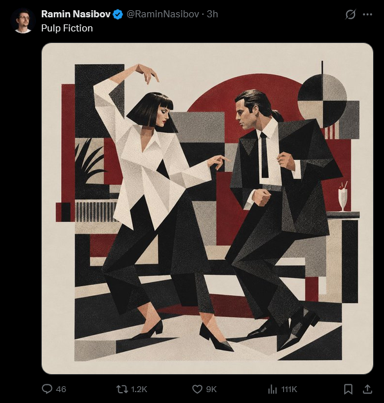Image resolution: width=384 pixels, height=403 pixels.
Task: Click the Ramin Nasibov display name
Action: [76, 14]
